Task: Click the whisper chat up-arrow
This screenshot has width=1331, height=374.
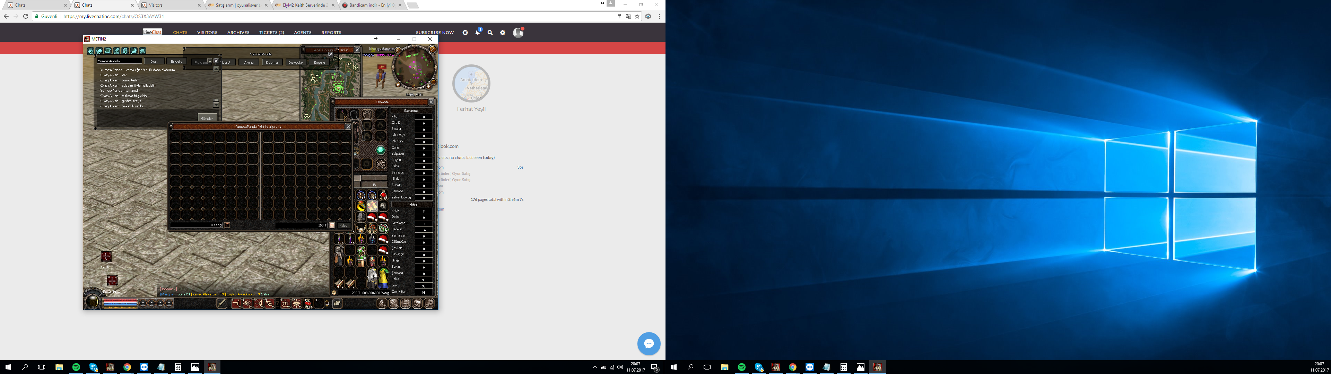Action: click(x=216, y=69)
